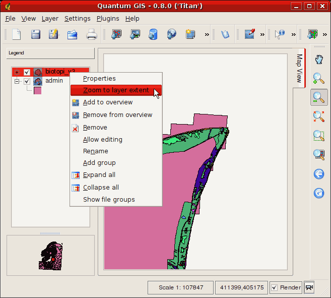Click the Zoom to Selection icon

point(319,136)
